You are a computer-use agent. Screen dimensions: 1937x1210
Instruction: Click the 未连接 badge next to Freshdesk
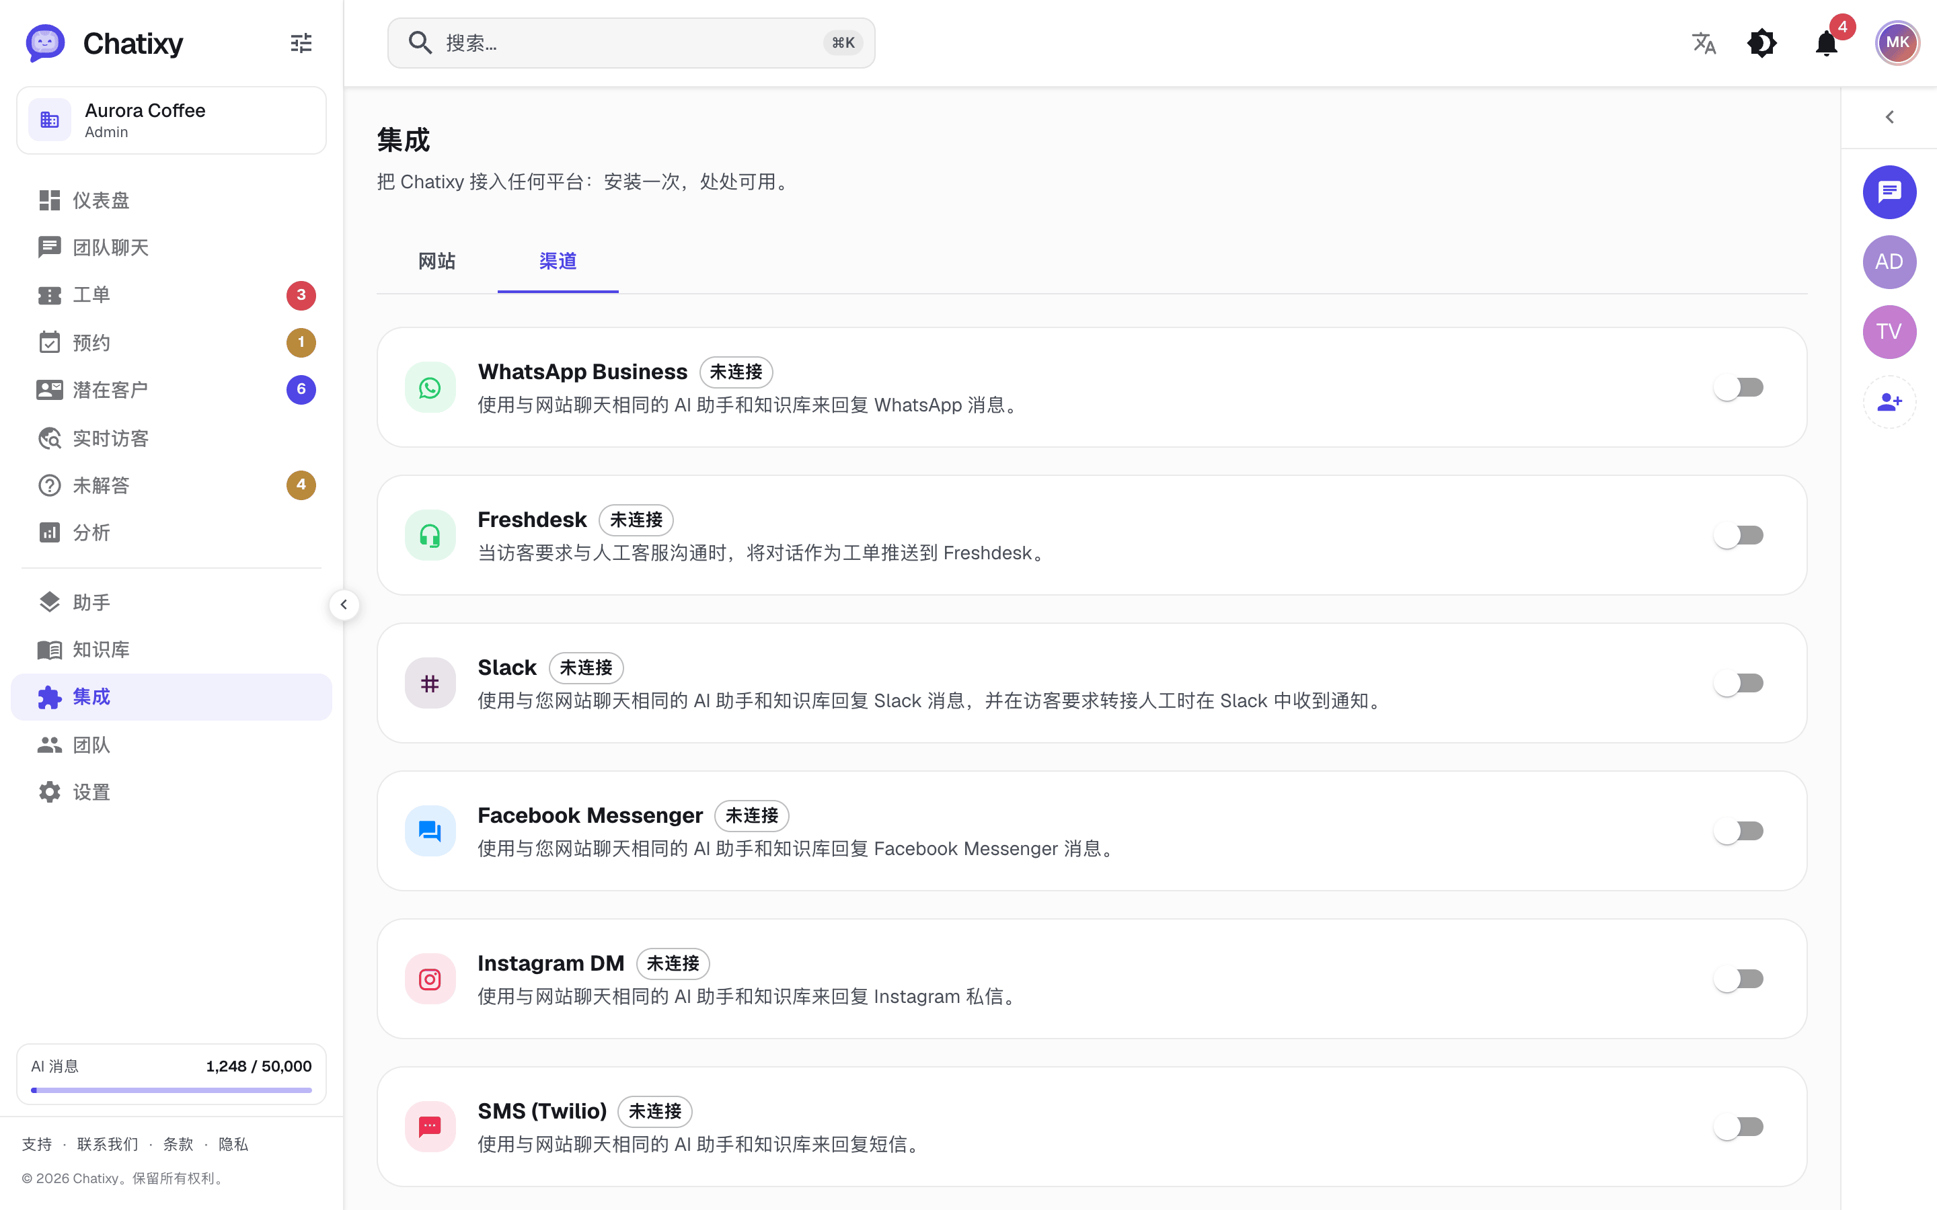pos(636,520)
